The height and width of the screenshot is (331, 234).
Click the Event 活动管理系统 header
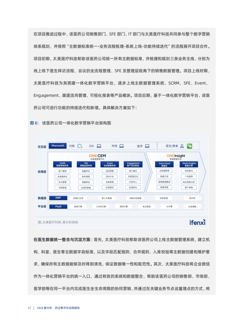pyautogui.click(x=110, y=165)
